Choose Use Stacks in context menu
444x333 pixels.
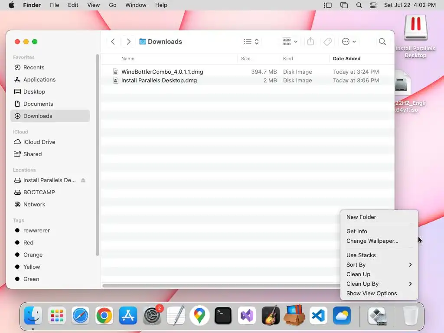point(379,255)
